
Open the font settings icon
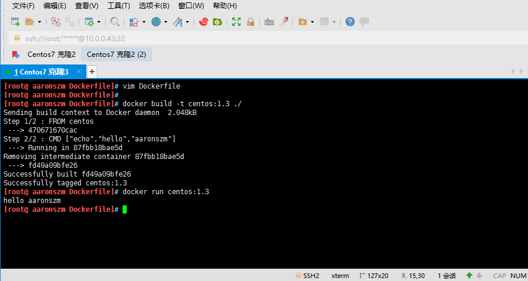click(x=178, y=22)
